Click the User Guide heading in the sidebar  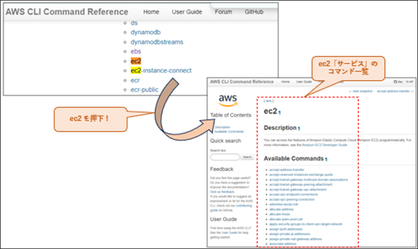pos(223,219)
